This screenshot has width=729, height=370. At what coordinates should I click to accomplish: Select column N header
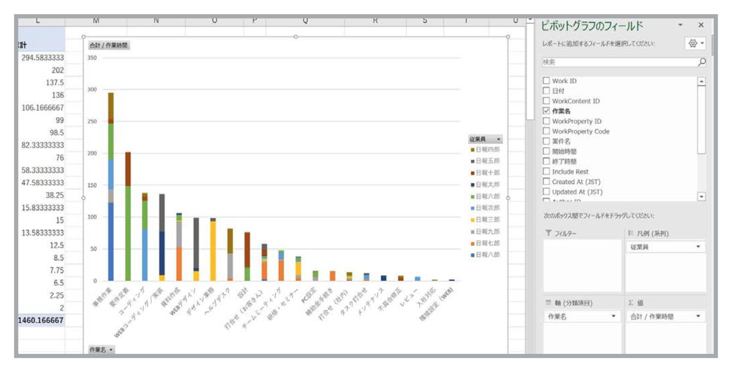click(156, 21)
